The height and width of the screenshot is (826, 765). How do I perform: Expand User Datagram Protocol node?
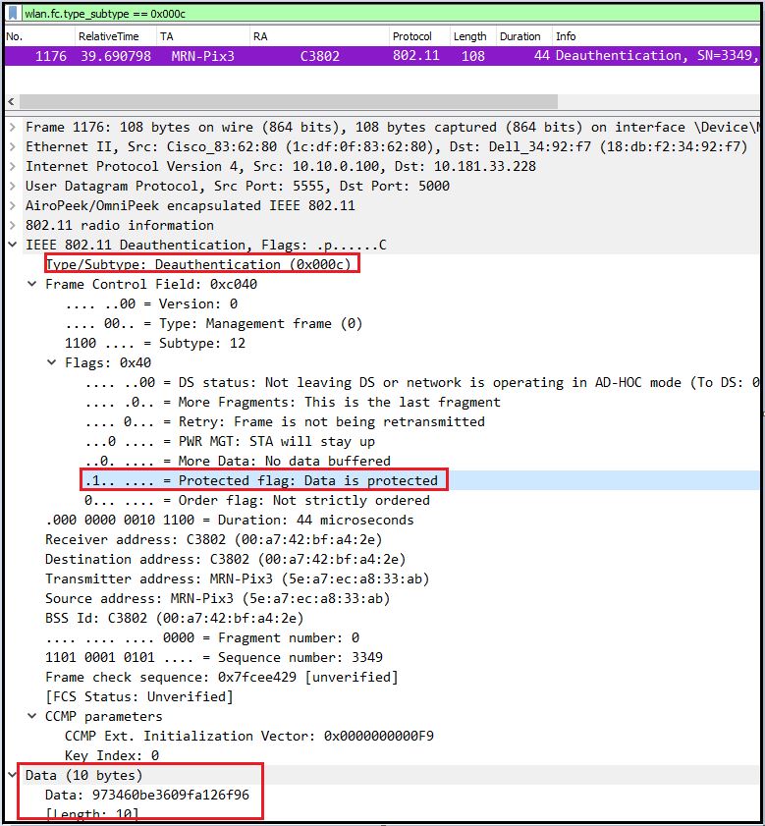pyautogui.click(x=13, y=186)
